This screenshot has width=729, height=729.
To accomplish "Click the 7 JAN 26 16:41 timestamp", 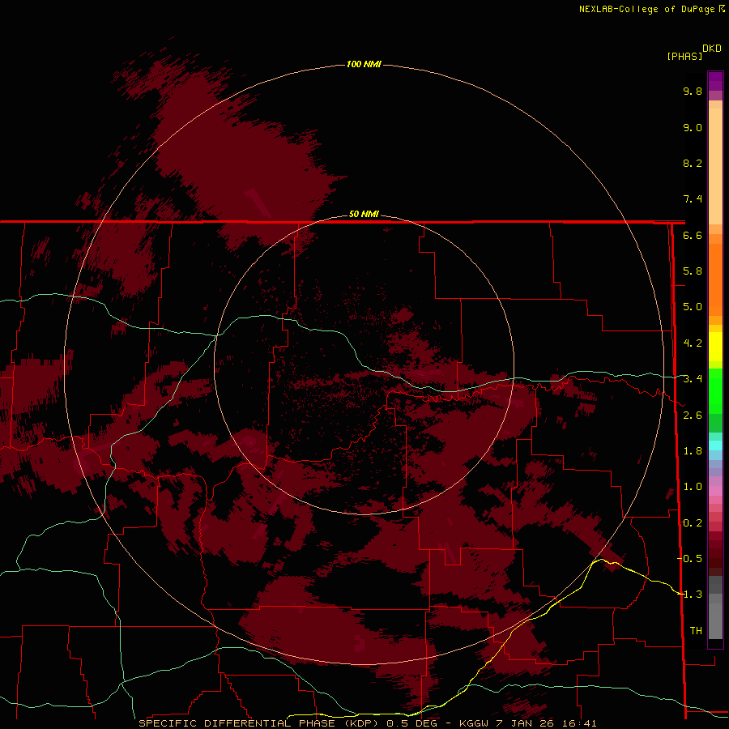I will coord(546,723).
